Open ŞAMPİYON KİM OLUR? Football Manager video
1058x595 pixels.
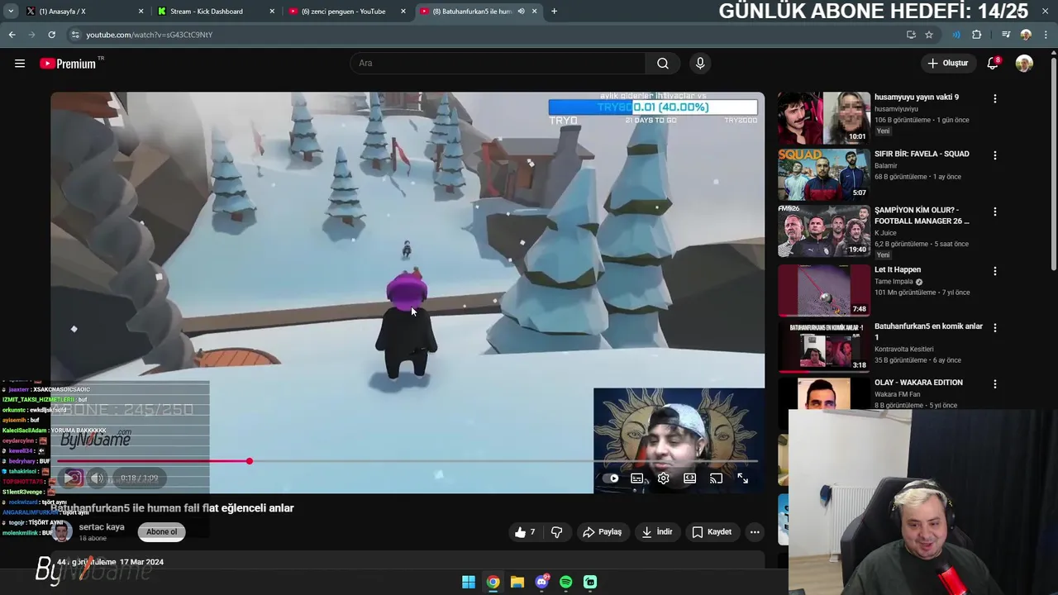pos(922,216)
